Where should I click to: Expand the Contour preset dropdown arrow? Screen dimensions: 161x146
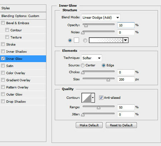93,98
